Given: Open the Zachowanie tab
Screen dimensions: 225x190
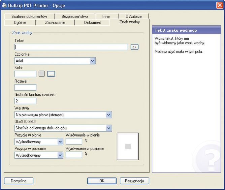Looking at the screenshot, I should [55, 23].
